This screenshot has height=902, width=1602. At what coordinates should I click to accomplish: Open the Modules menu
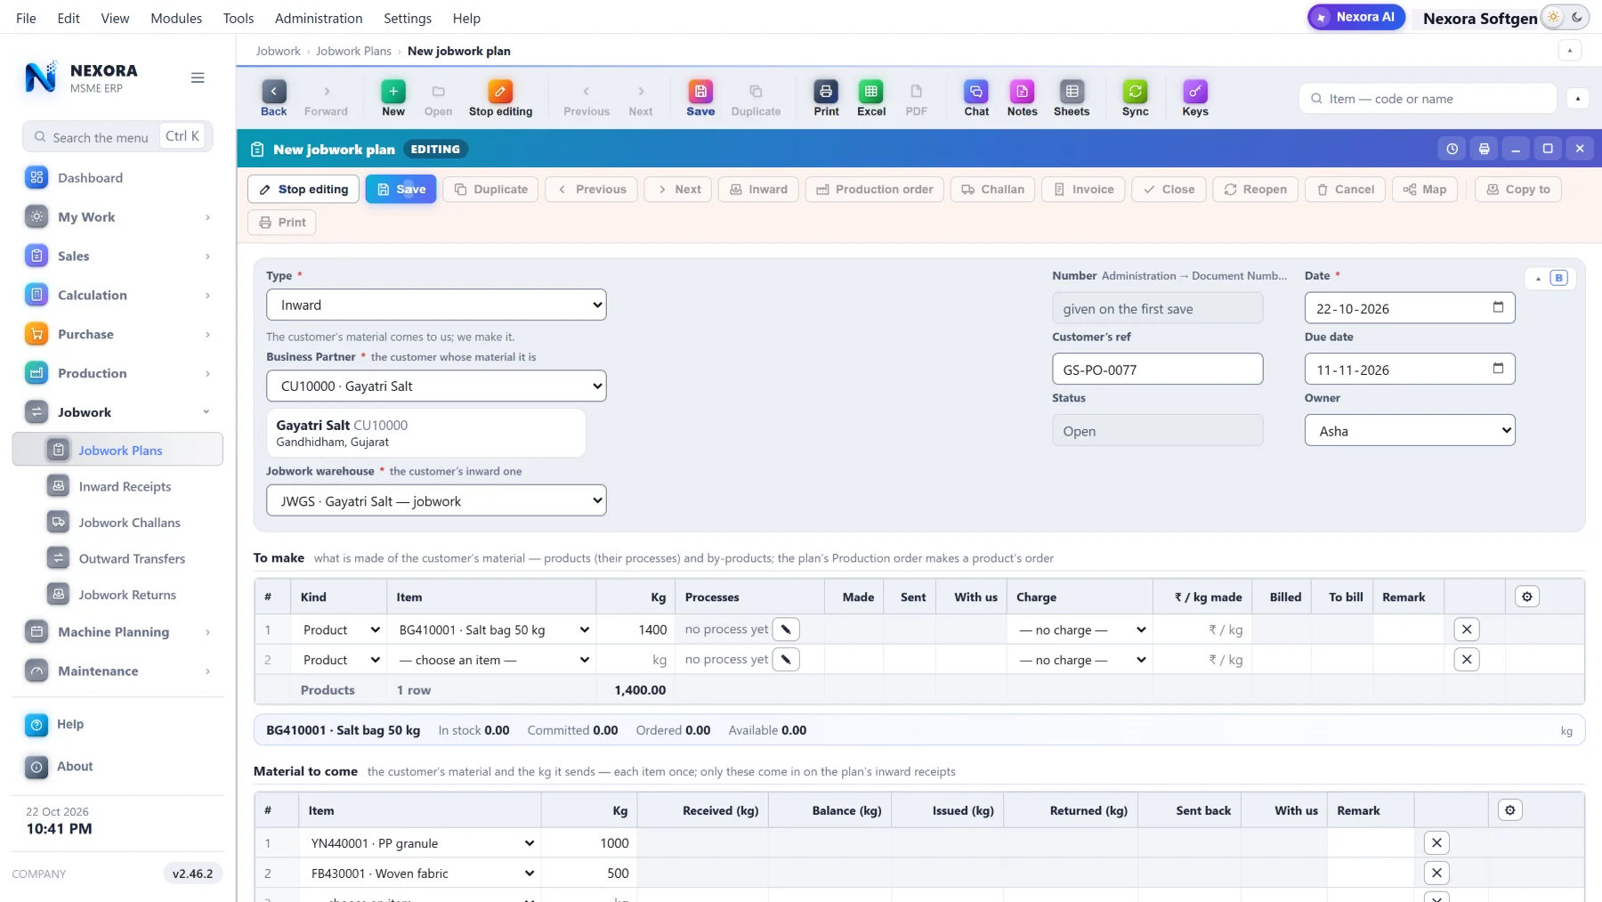point(176,18)
